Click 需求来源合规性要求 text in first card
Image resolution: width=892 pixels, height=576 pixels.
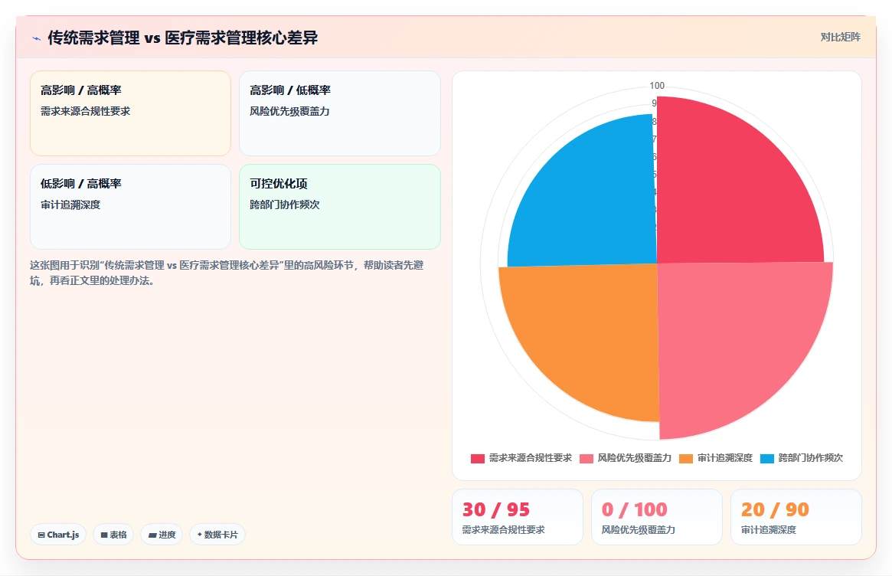[x=85, y=111]
